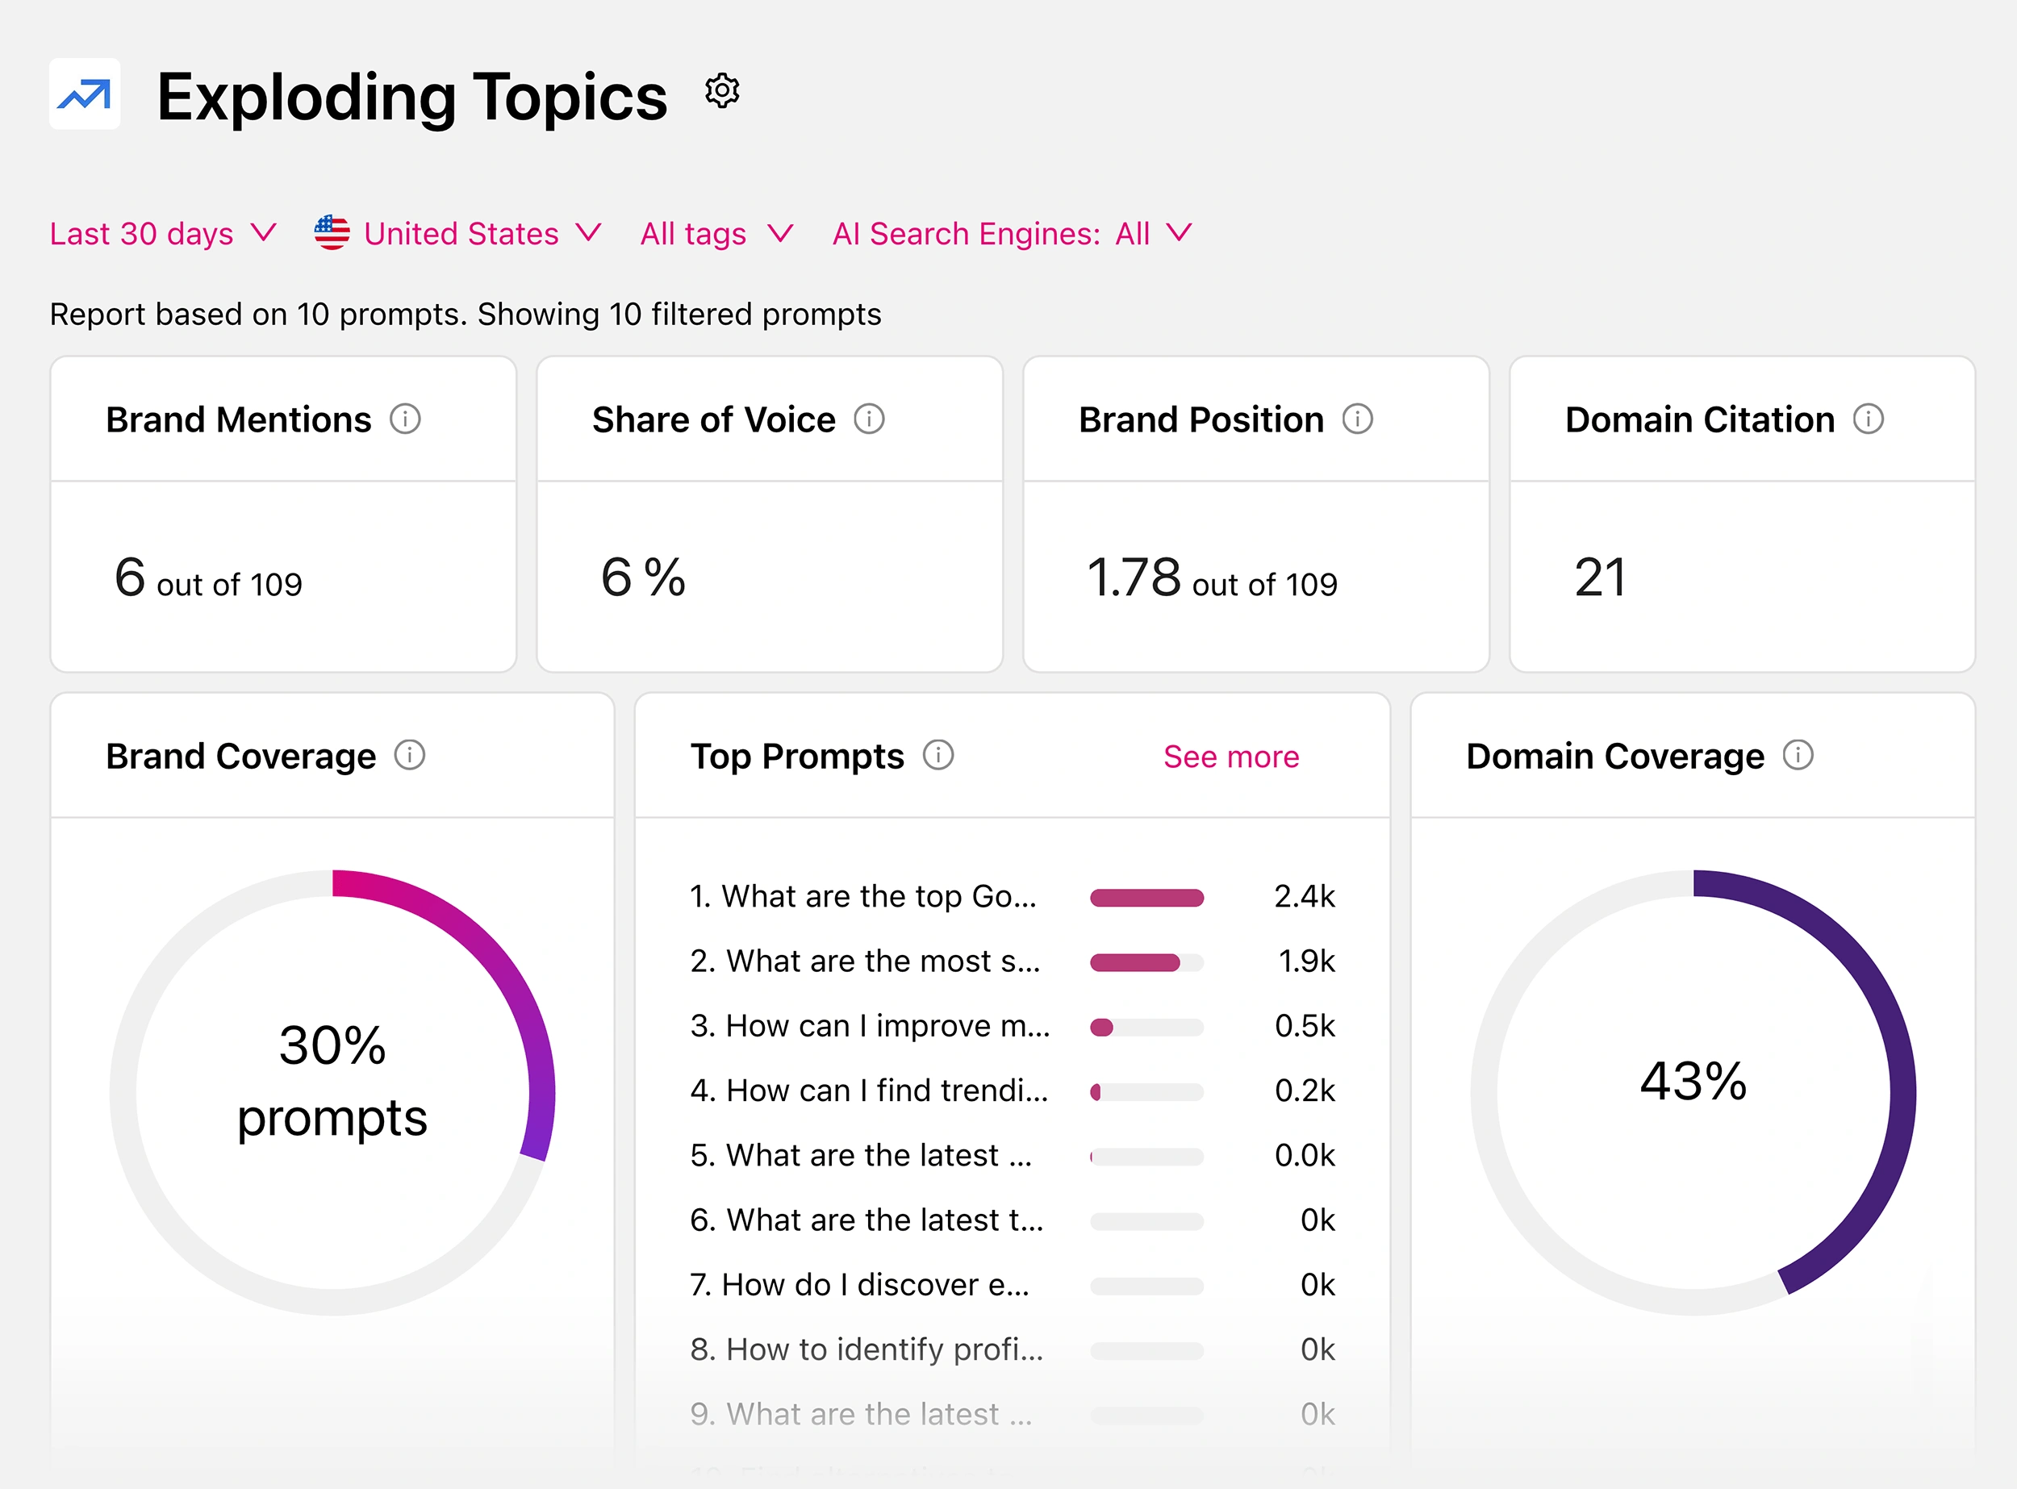Viewport: 2017px width, 1489px height.
Task: Click the Brand Coverage panel heading
Action: point(240,757)
